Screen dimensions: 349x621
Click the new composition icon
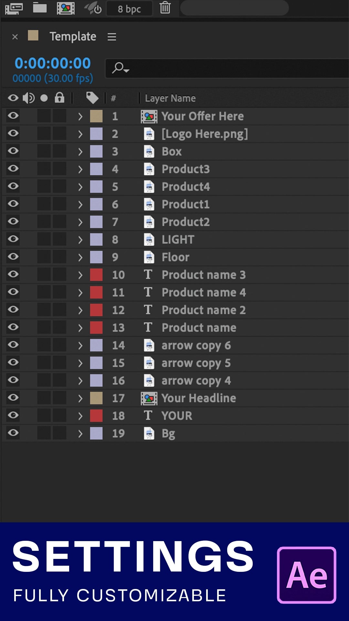tap(66, 8)
